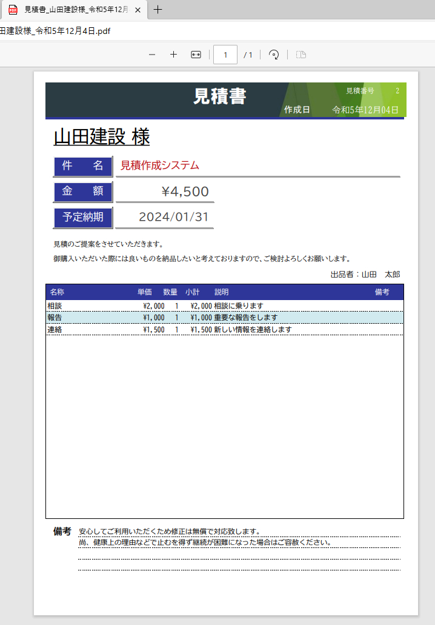Toggle fit to width icon
This screenshot has width=435, height=625.
(x=196, y=55)
